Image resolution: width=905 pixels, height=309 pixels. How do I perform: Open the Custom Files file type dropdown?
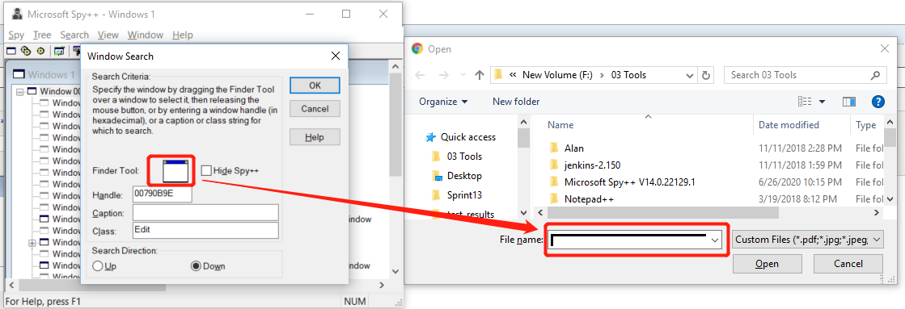coord(807,240)
